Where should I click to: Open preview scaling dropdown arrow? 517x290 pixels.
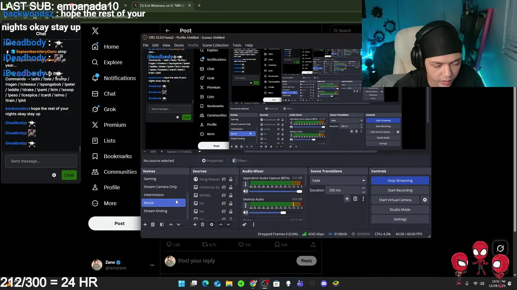pos(200,152)
